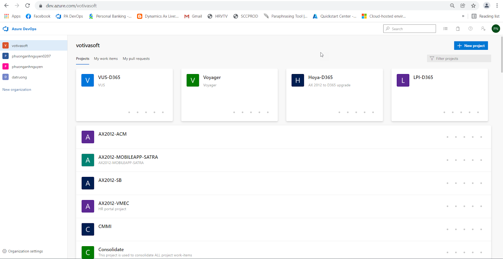Open the Dynamics Ax Live bookmark
503x259 pixels.
coord(158,16)
